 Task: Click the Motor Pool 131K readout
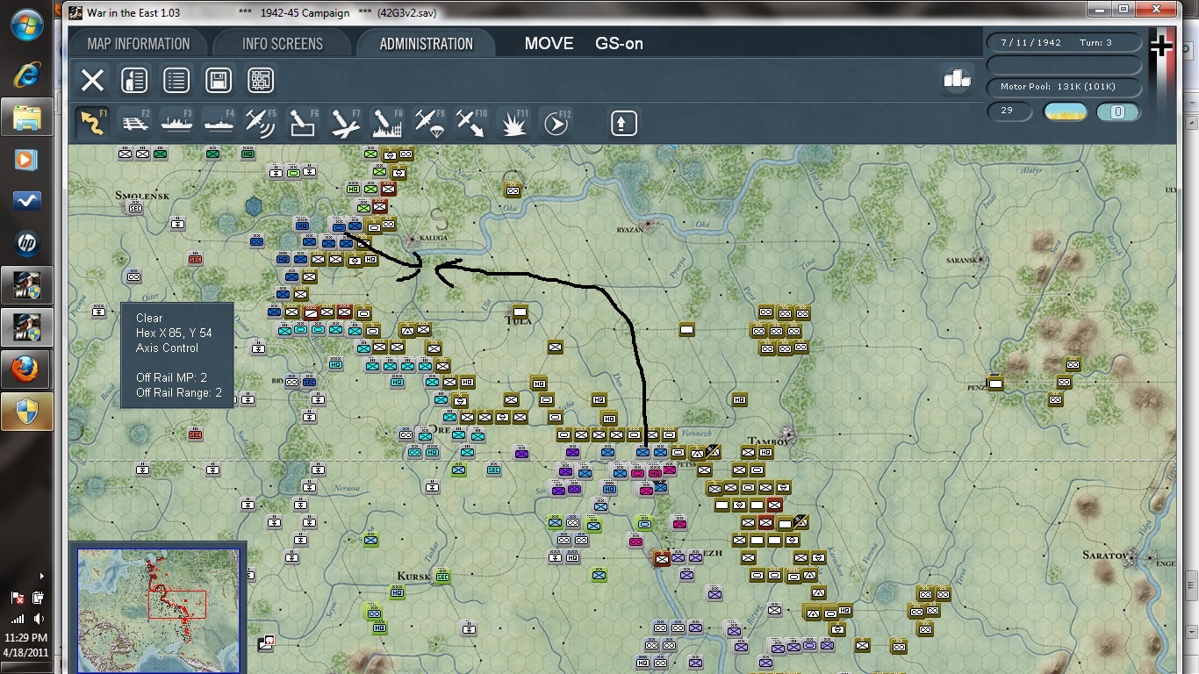pos(1065,87)
